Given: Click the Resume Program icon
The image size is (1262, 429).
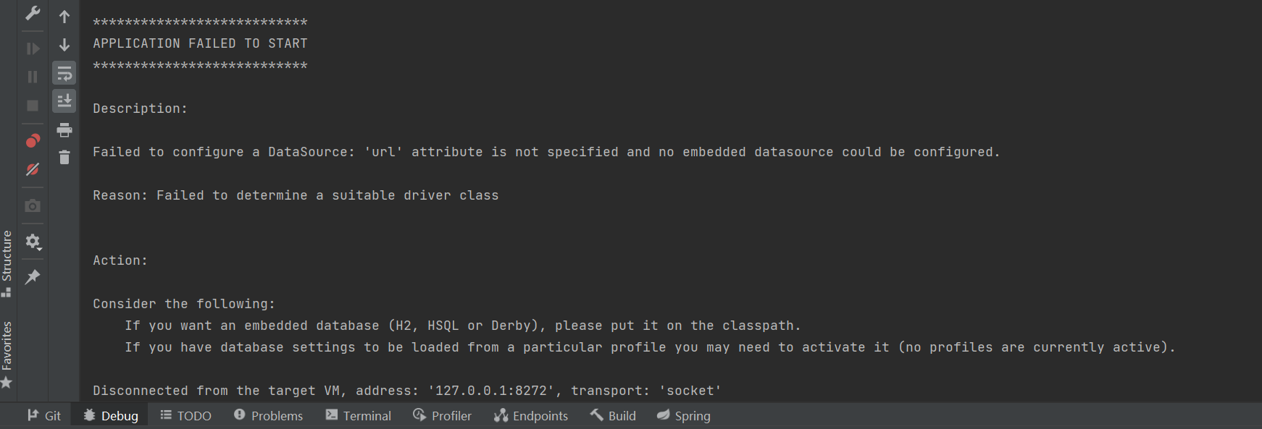Looking at the screenshot, I should (32, 48).
